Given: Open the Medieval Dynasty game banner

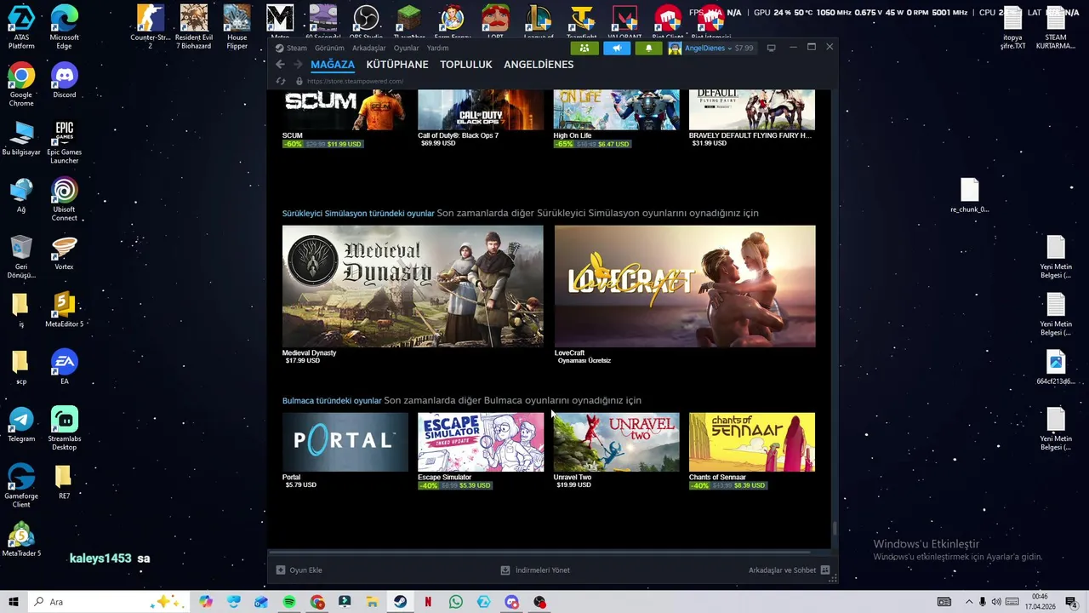Looking at the screenshot, I should coord(413,286).
